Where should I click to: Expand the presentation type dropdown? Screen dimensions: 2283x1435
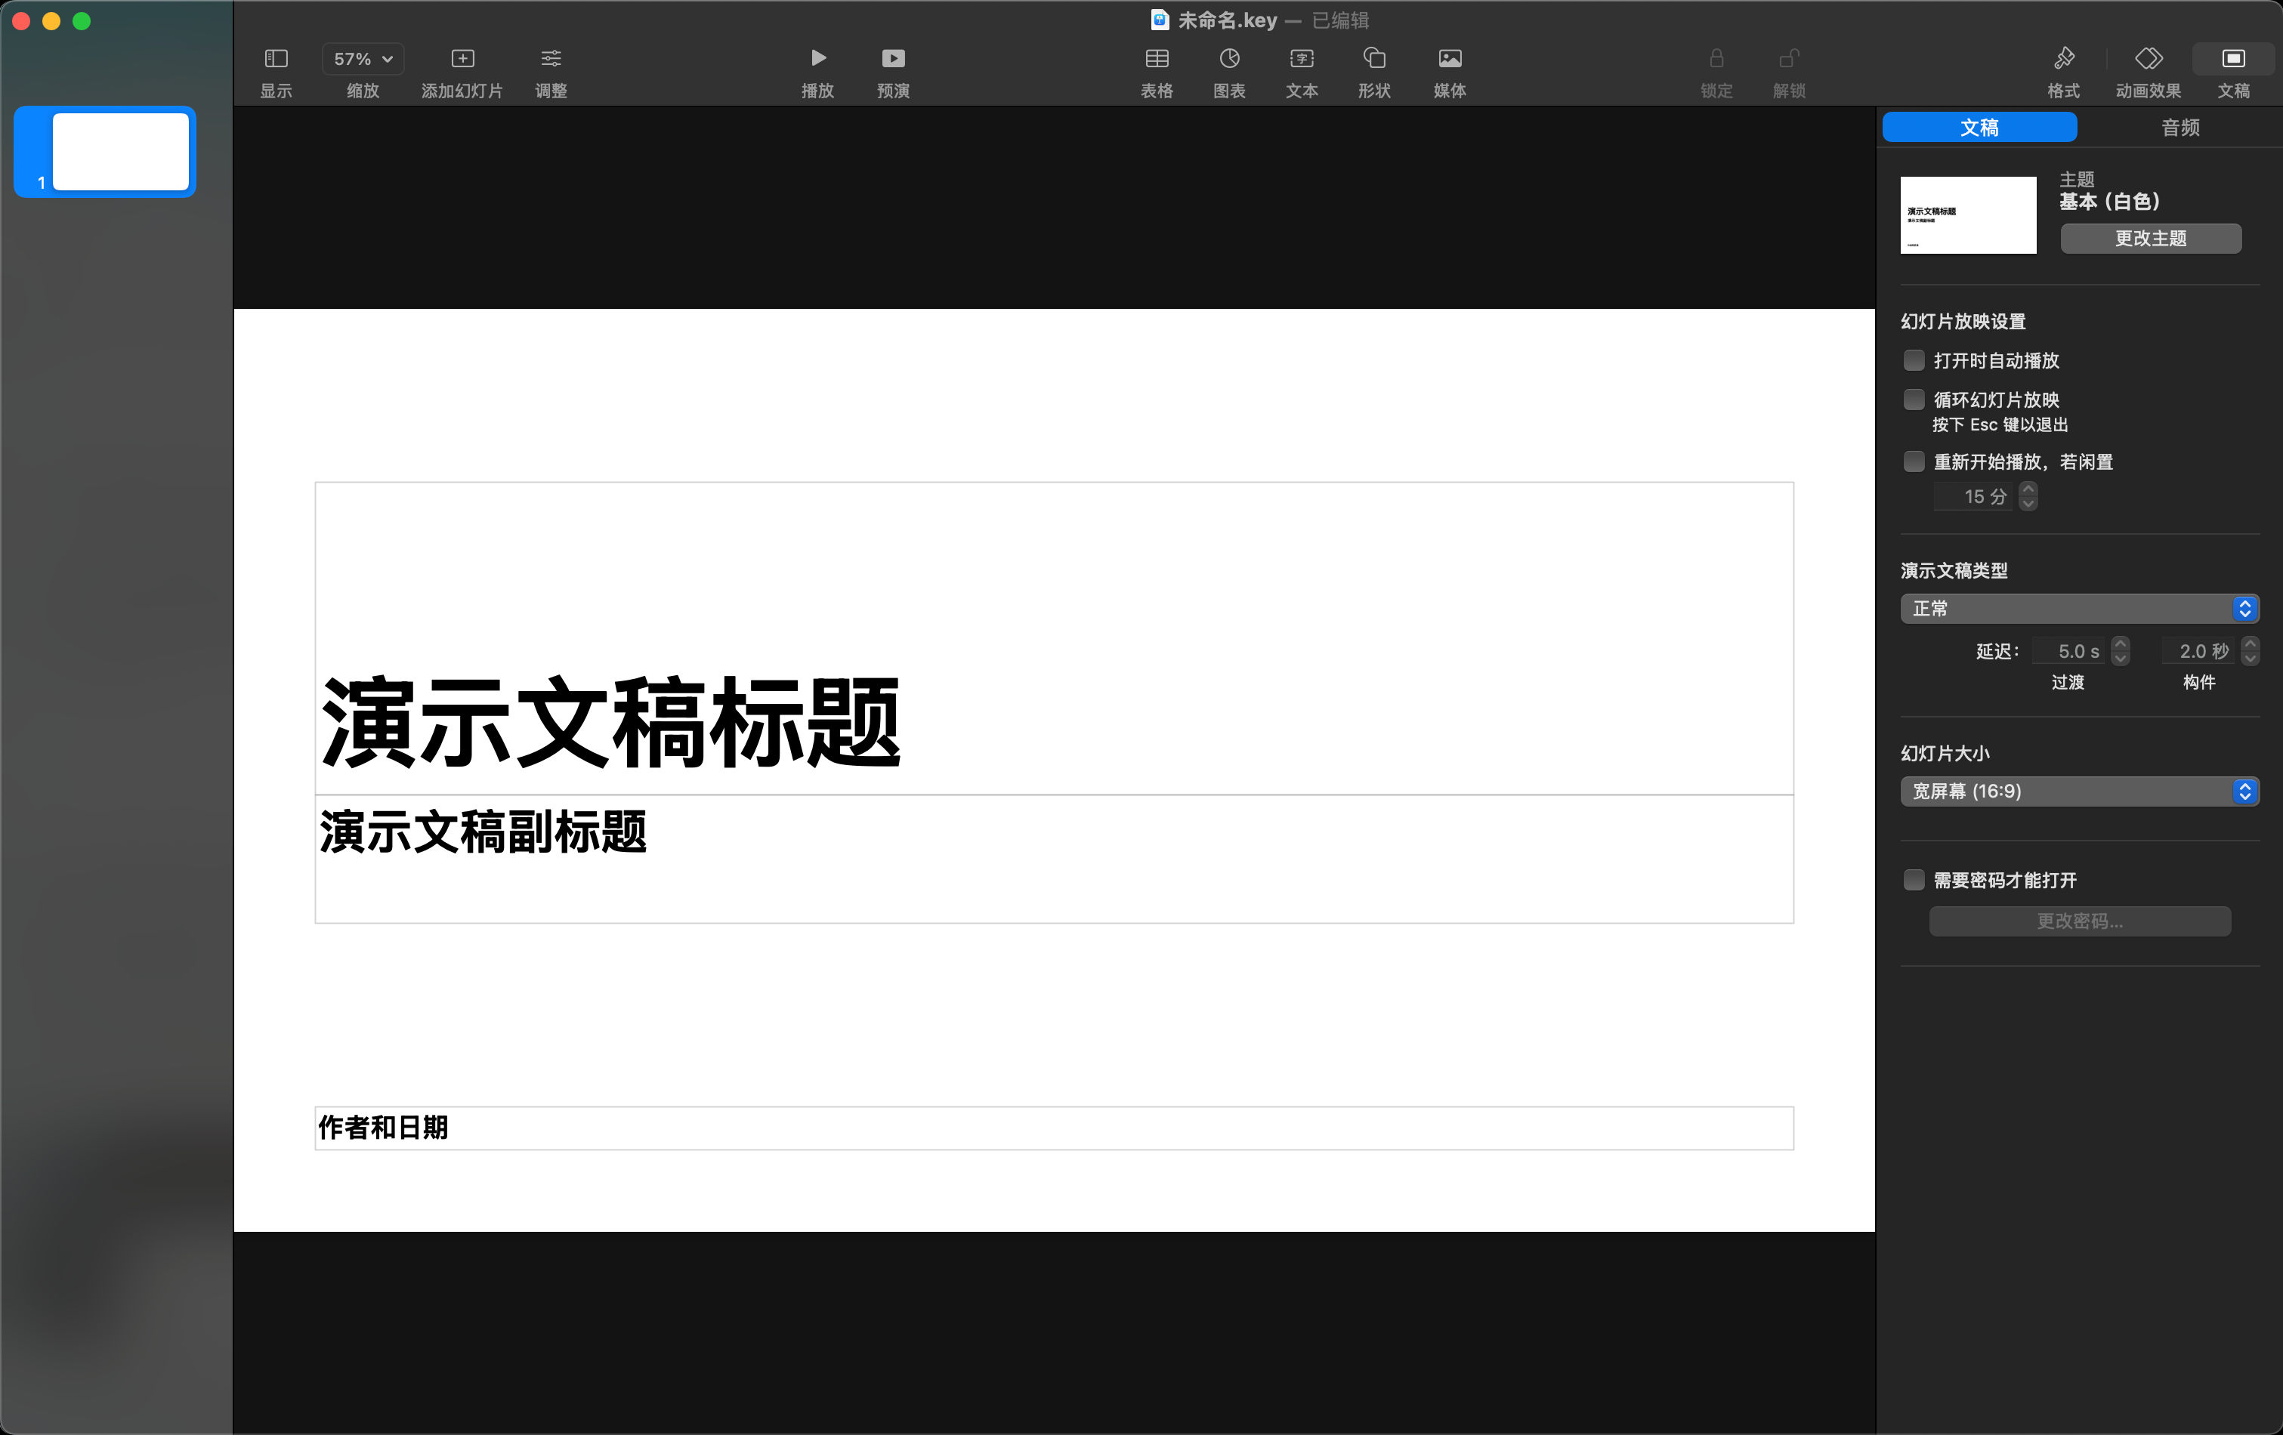coord(2078,609)
